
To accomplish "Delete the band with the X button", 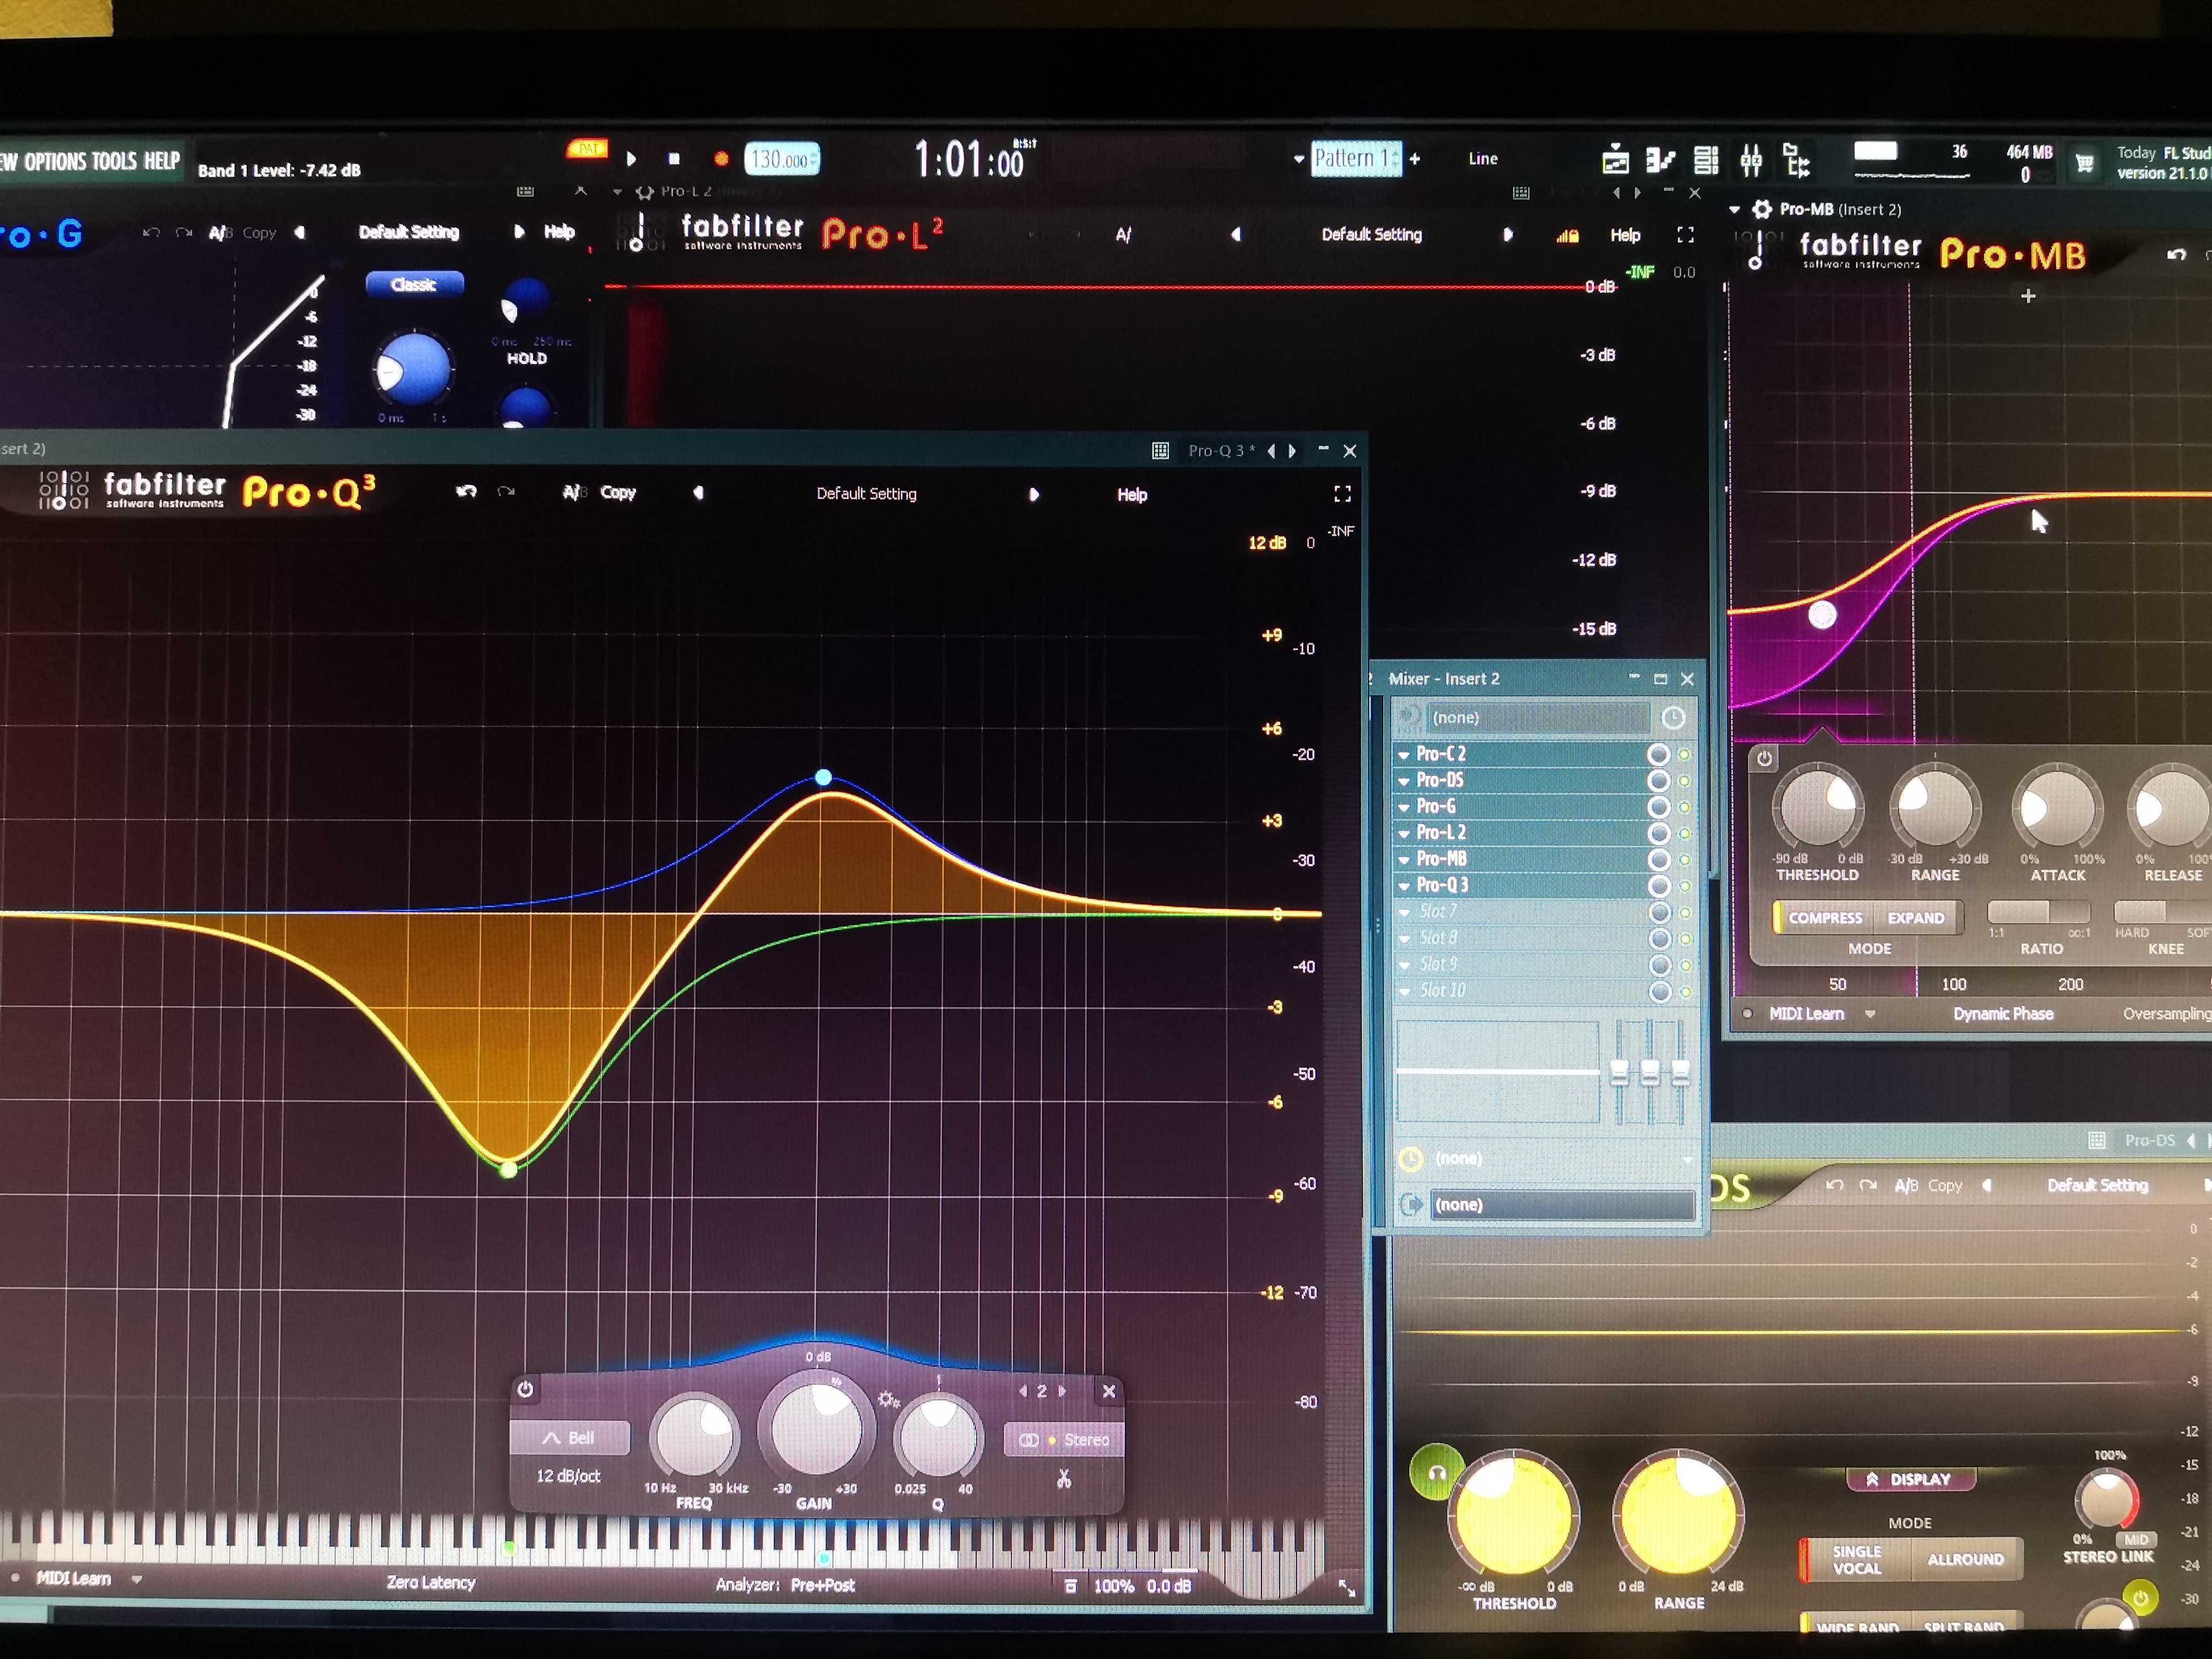I will (x=1109, y=1391).
